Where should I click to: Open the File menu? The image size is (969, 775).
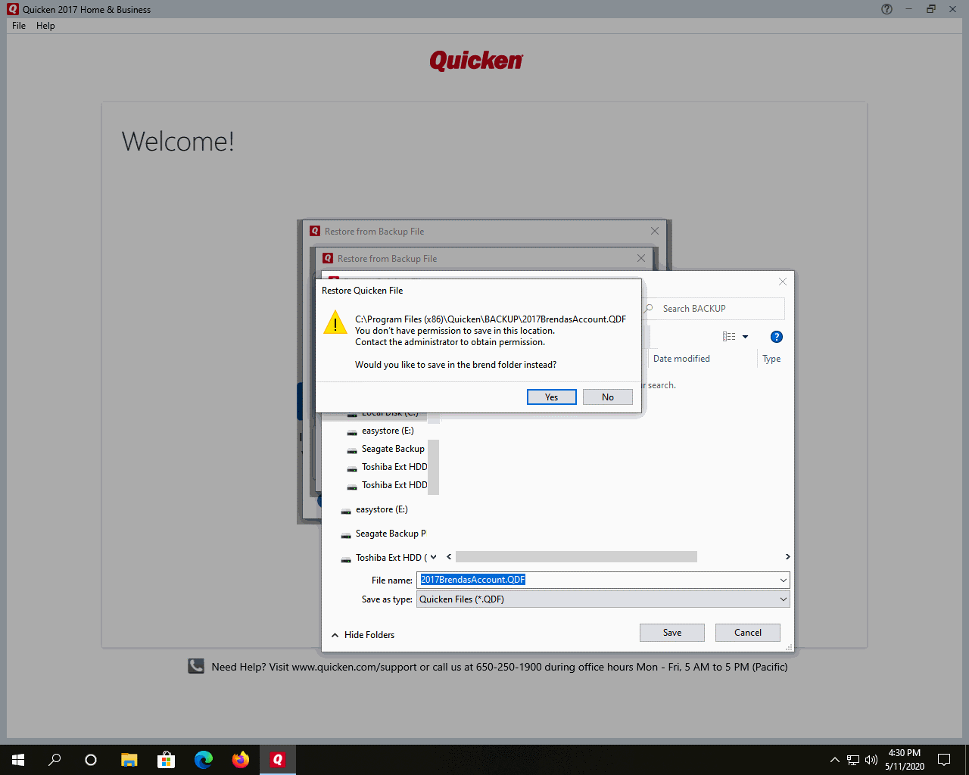pos(19,26)
